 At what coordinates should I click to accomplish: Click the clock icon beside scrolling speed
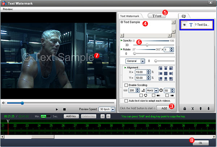pos(161,90)
